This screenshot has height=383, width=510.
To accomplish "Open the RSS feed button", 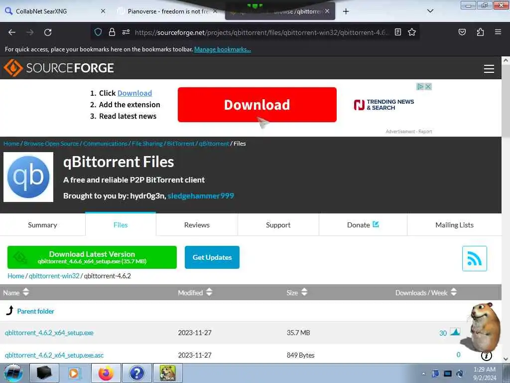I will (x=474, y=258).
